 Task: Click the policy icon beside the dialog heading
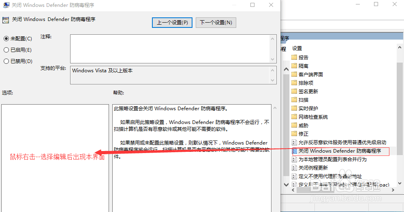(x=6, y=20)
